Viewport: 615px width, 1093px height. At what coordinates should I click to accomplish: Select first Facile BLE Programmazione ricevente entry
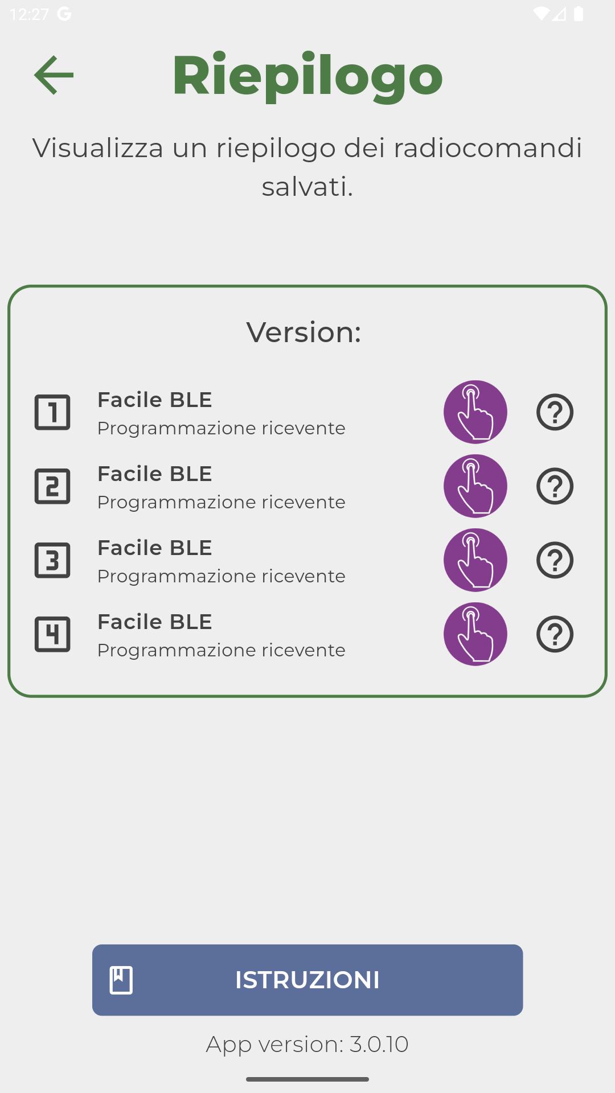[x=222, y=413]
